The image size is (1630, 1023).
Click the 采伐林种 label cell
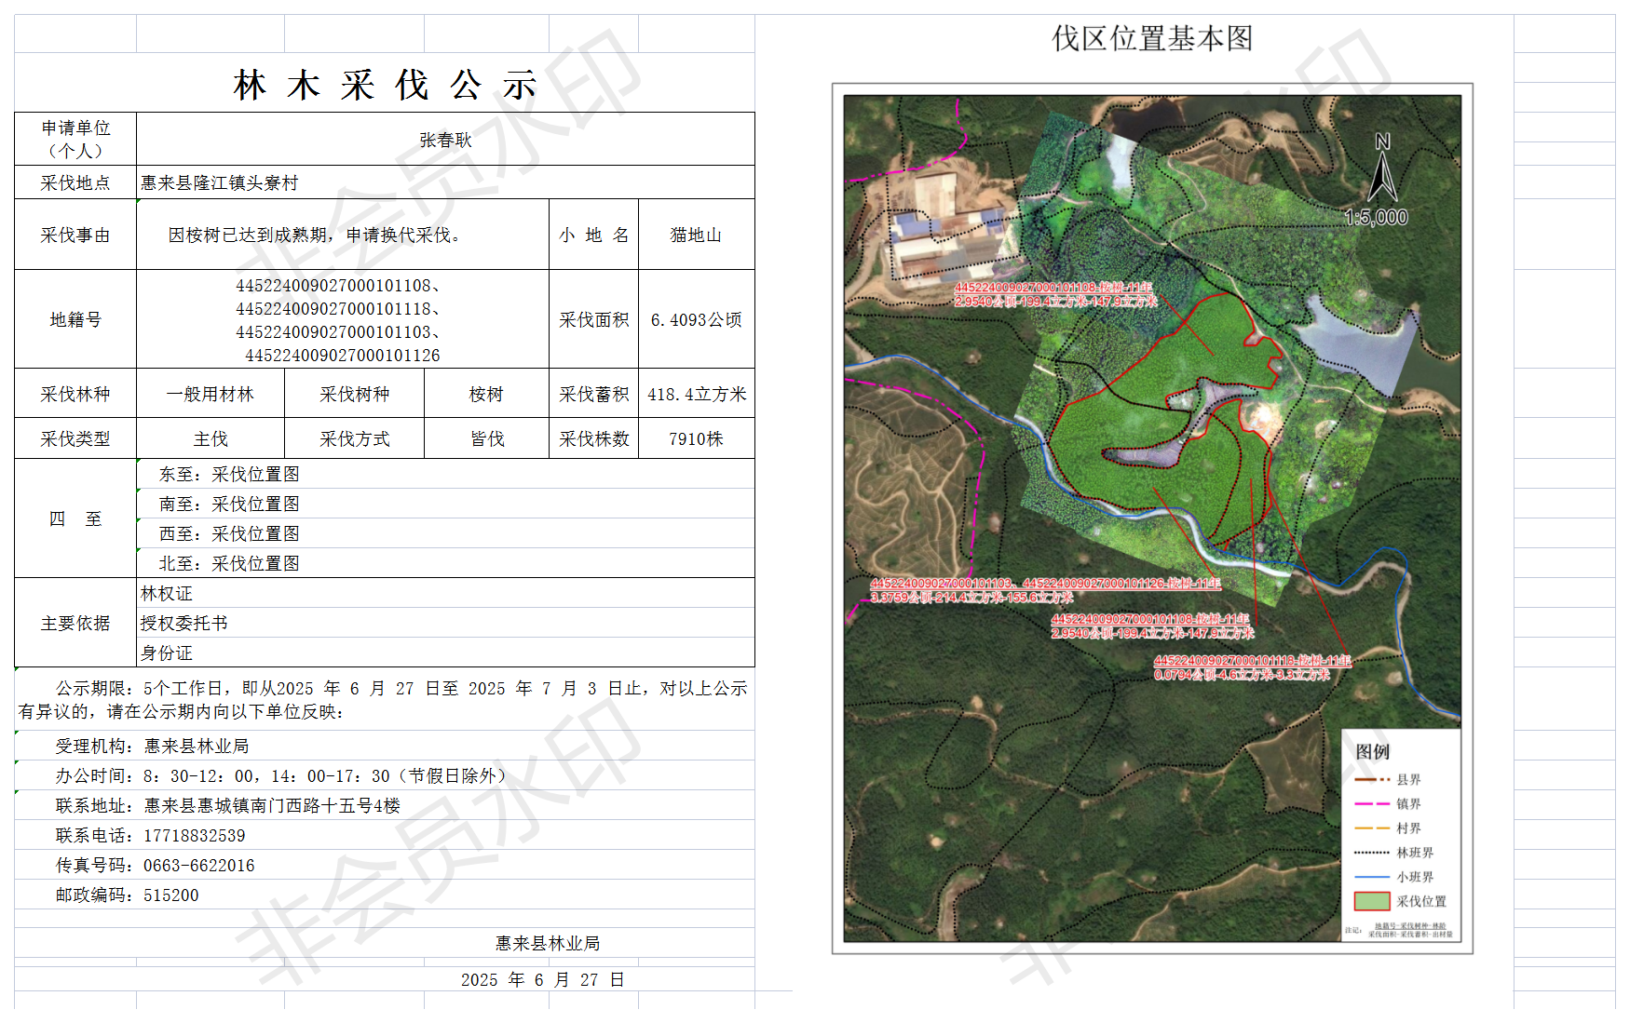(x=75, y=394)
